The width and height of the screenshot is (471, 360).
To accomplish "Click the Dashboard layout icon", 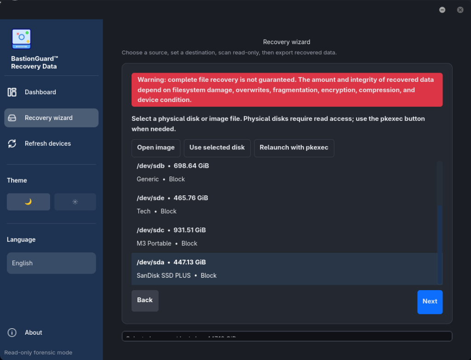I will point(12,92).
